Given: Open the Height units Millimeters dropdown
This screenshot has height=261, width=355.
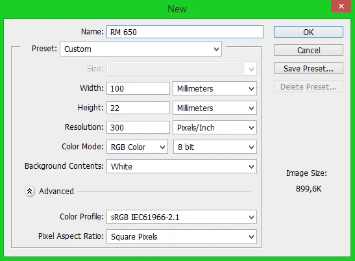Looking at the screenshot, I should click(215, 108).
